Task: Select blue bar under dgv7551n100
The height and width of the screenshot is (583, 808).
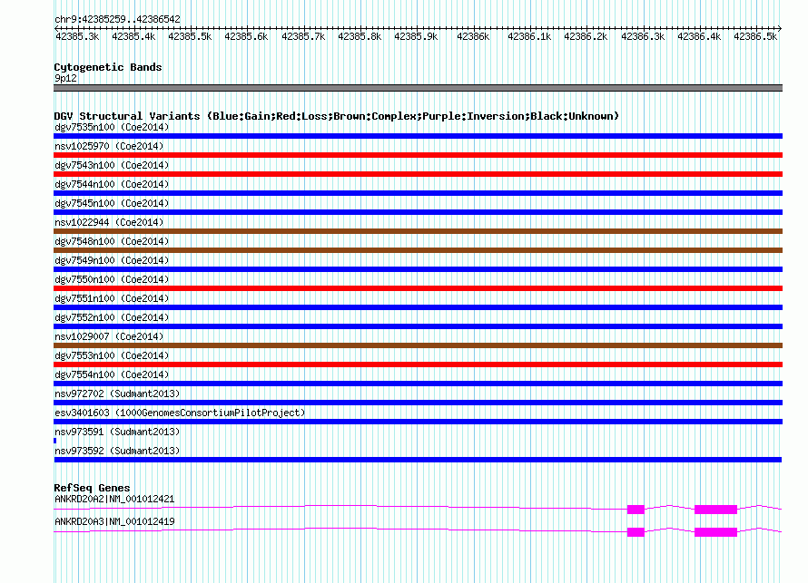Action: point(418,307)
